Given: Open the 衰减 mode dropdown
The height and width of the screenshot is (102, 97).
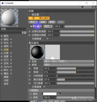Looking at the screenshot, I should click(x=69, y=65).
